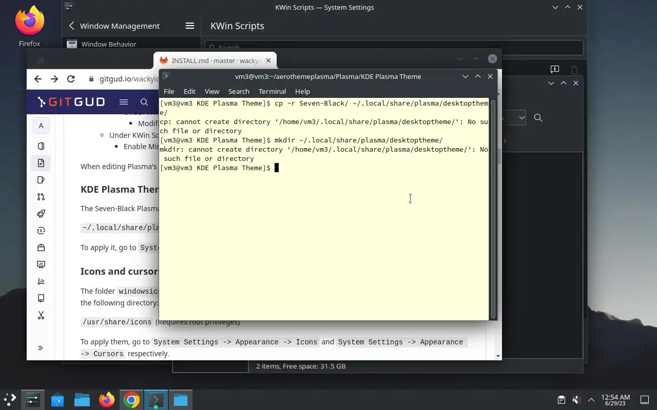
Task: Open Monitor icon in GitGud sidebar
Action: click(41, 264)
